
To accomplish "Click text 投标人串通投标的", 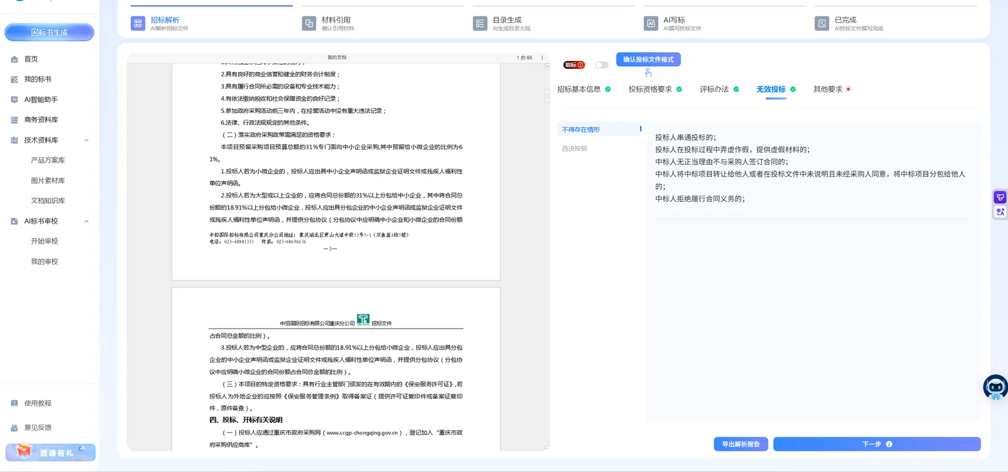I will [x=685, y=137].
